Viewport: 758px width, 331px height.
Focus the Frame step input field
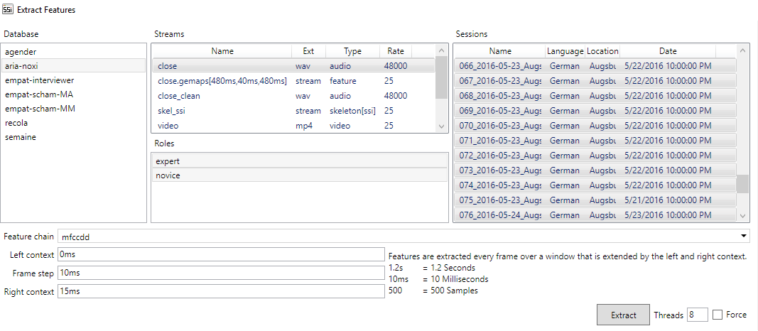[220, 273]
